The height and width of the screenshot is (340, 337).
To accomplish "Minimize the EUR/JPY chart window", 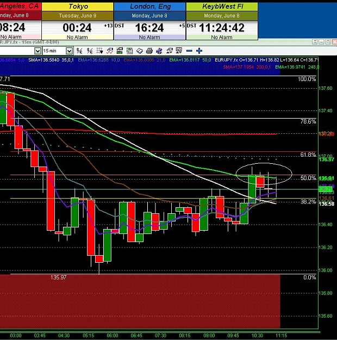I will (321, 42).
